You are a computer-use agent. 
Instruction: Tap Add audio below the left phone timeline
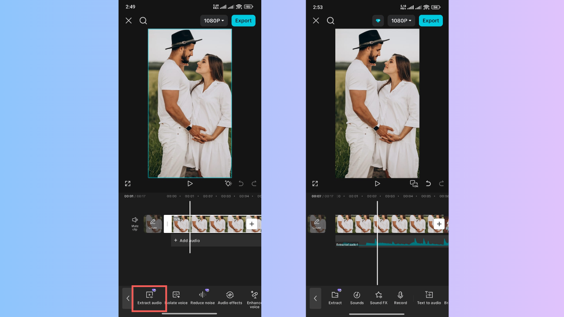coord(216,240)
